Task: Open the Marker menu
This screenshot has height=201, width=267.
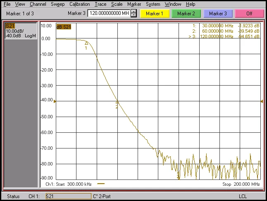Action: 134,4
